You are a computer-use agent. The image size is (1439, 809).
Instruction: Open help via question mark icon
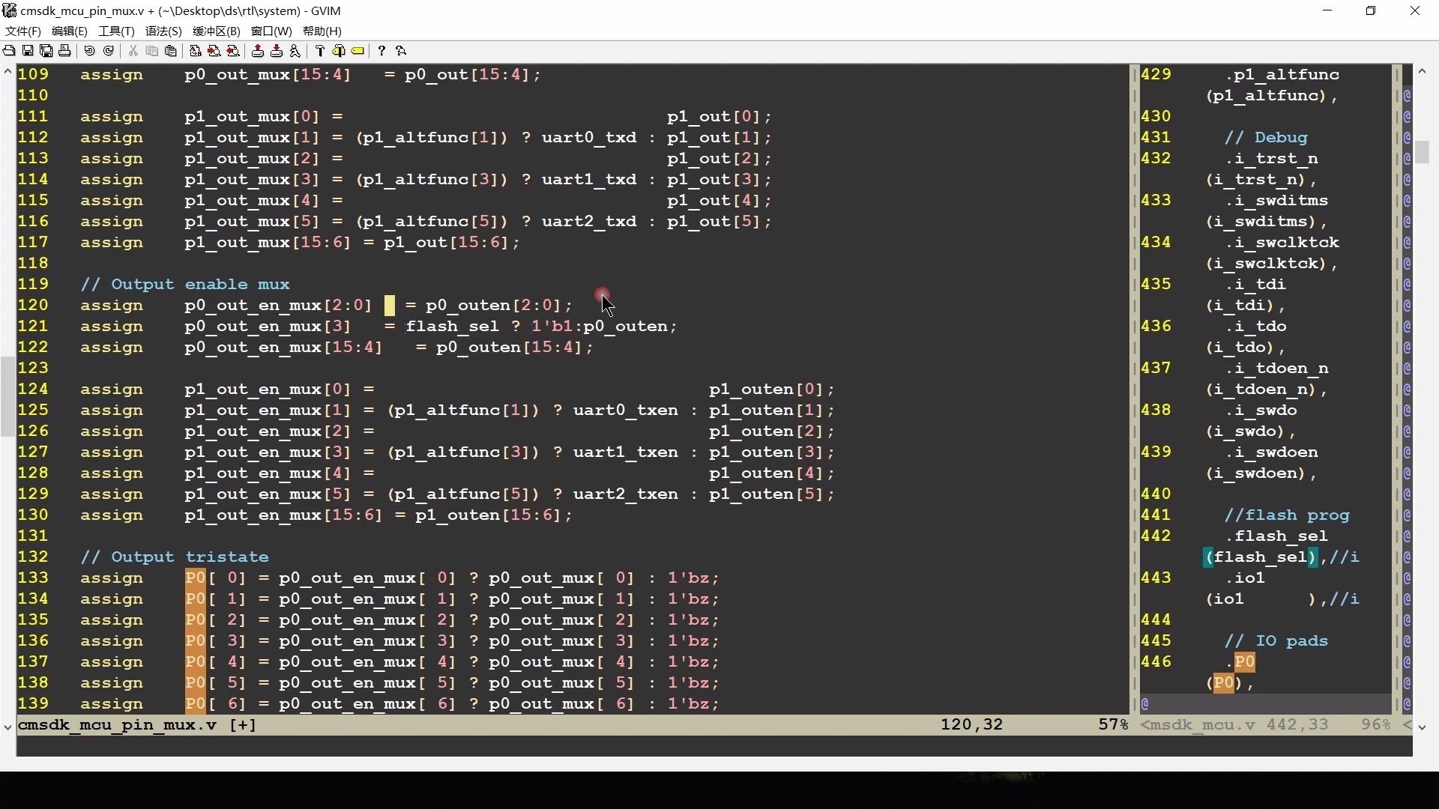[x=382, y=51]
